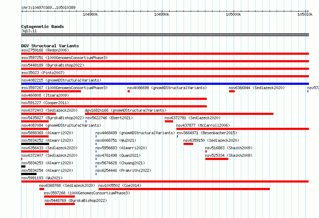Open nsv6366844 (Sedlazeck2020) variant
This screenshot has width=319, height=218.
coord(257,88)
